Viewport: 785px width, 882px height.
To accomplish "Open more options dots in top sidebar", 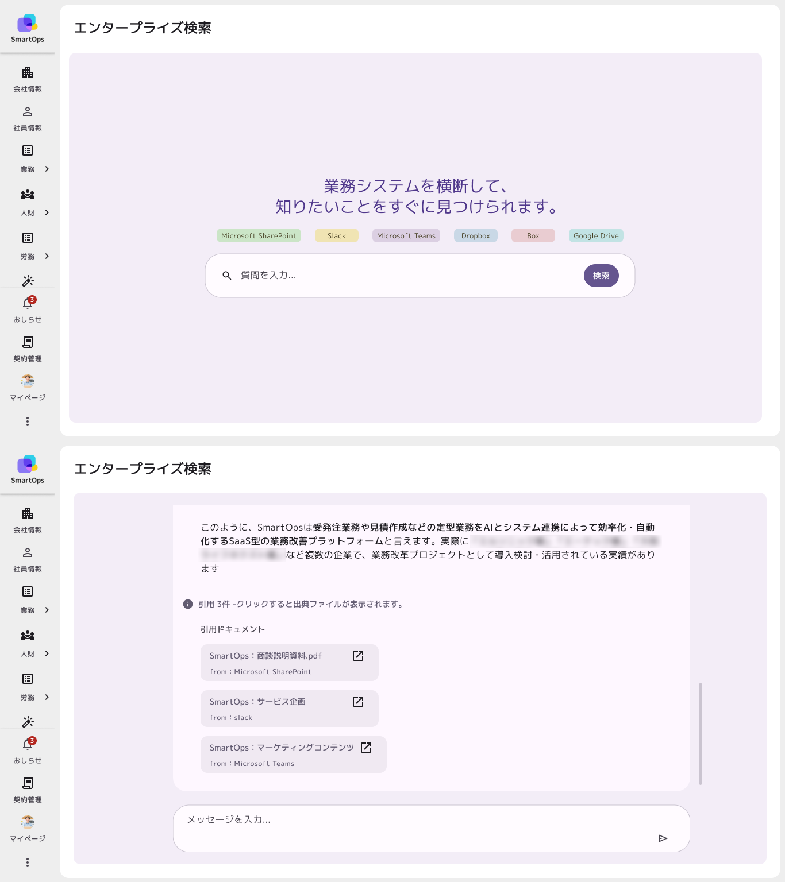I will click(x=28, y=421).
